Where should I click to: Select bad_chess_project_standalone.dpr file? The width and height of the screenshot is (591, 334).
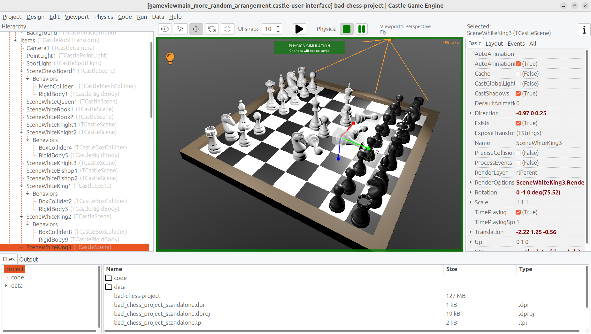point(159,305)
